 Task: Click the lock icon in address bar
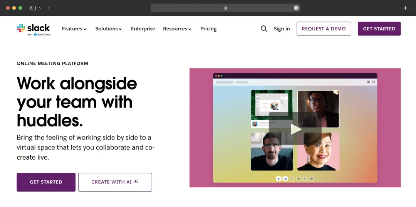(226, 8)
